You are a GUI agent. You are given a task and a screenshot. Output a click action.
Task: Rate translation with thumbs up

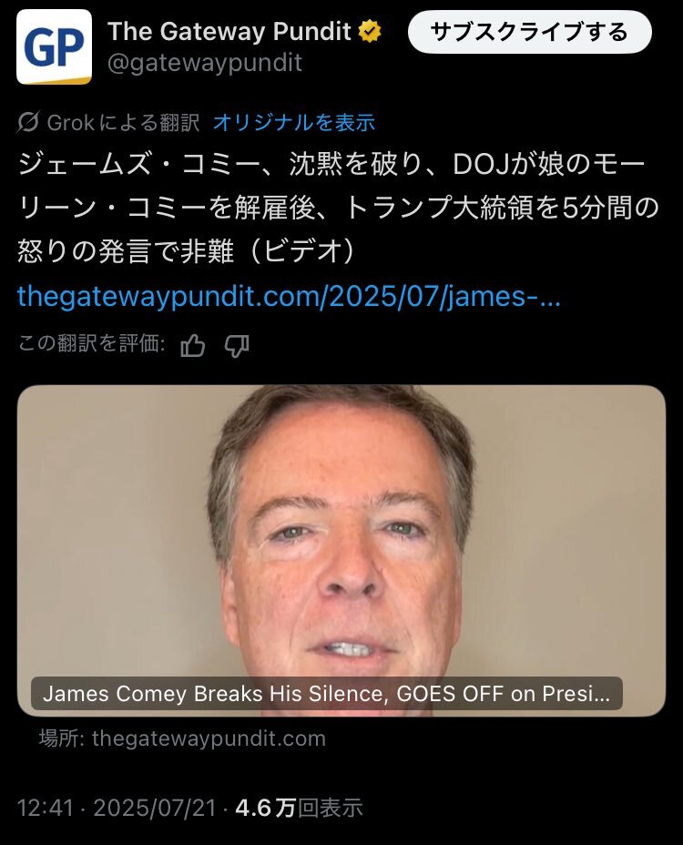click(x=192, y=345)
